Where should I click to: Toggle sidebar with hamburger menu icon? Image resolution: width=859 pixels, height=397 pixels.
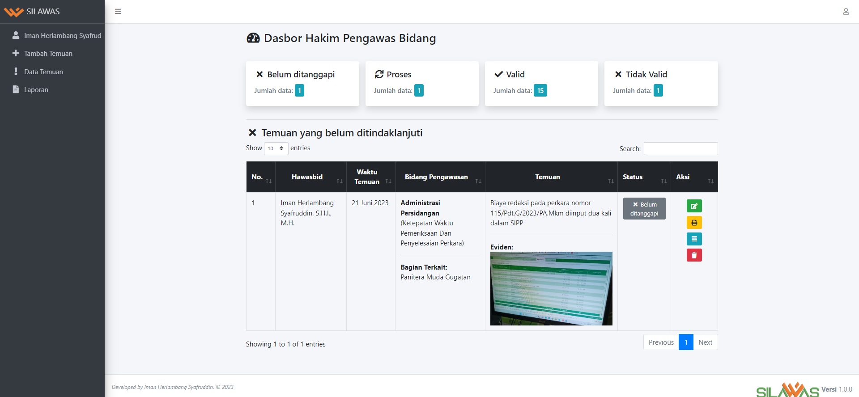pyautogui.click(x=118, y=12)
